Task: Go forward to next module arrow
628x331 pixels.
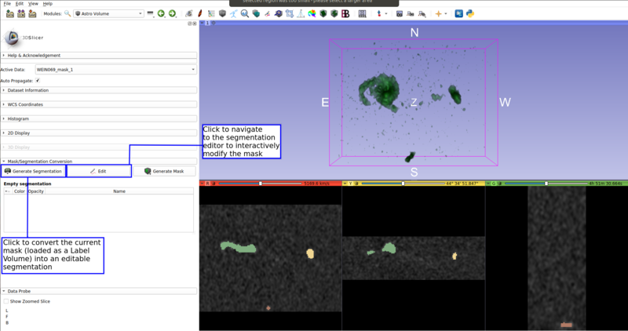Action: click(172, 13)
